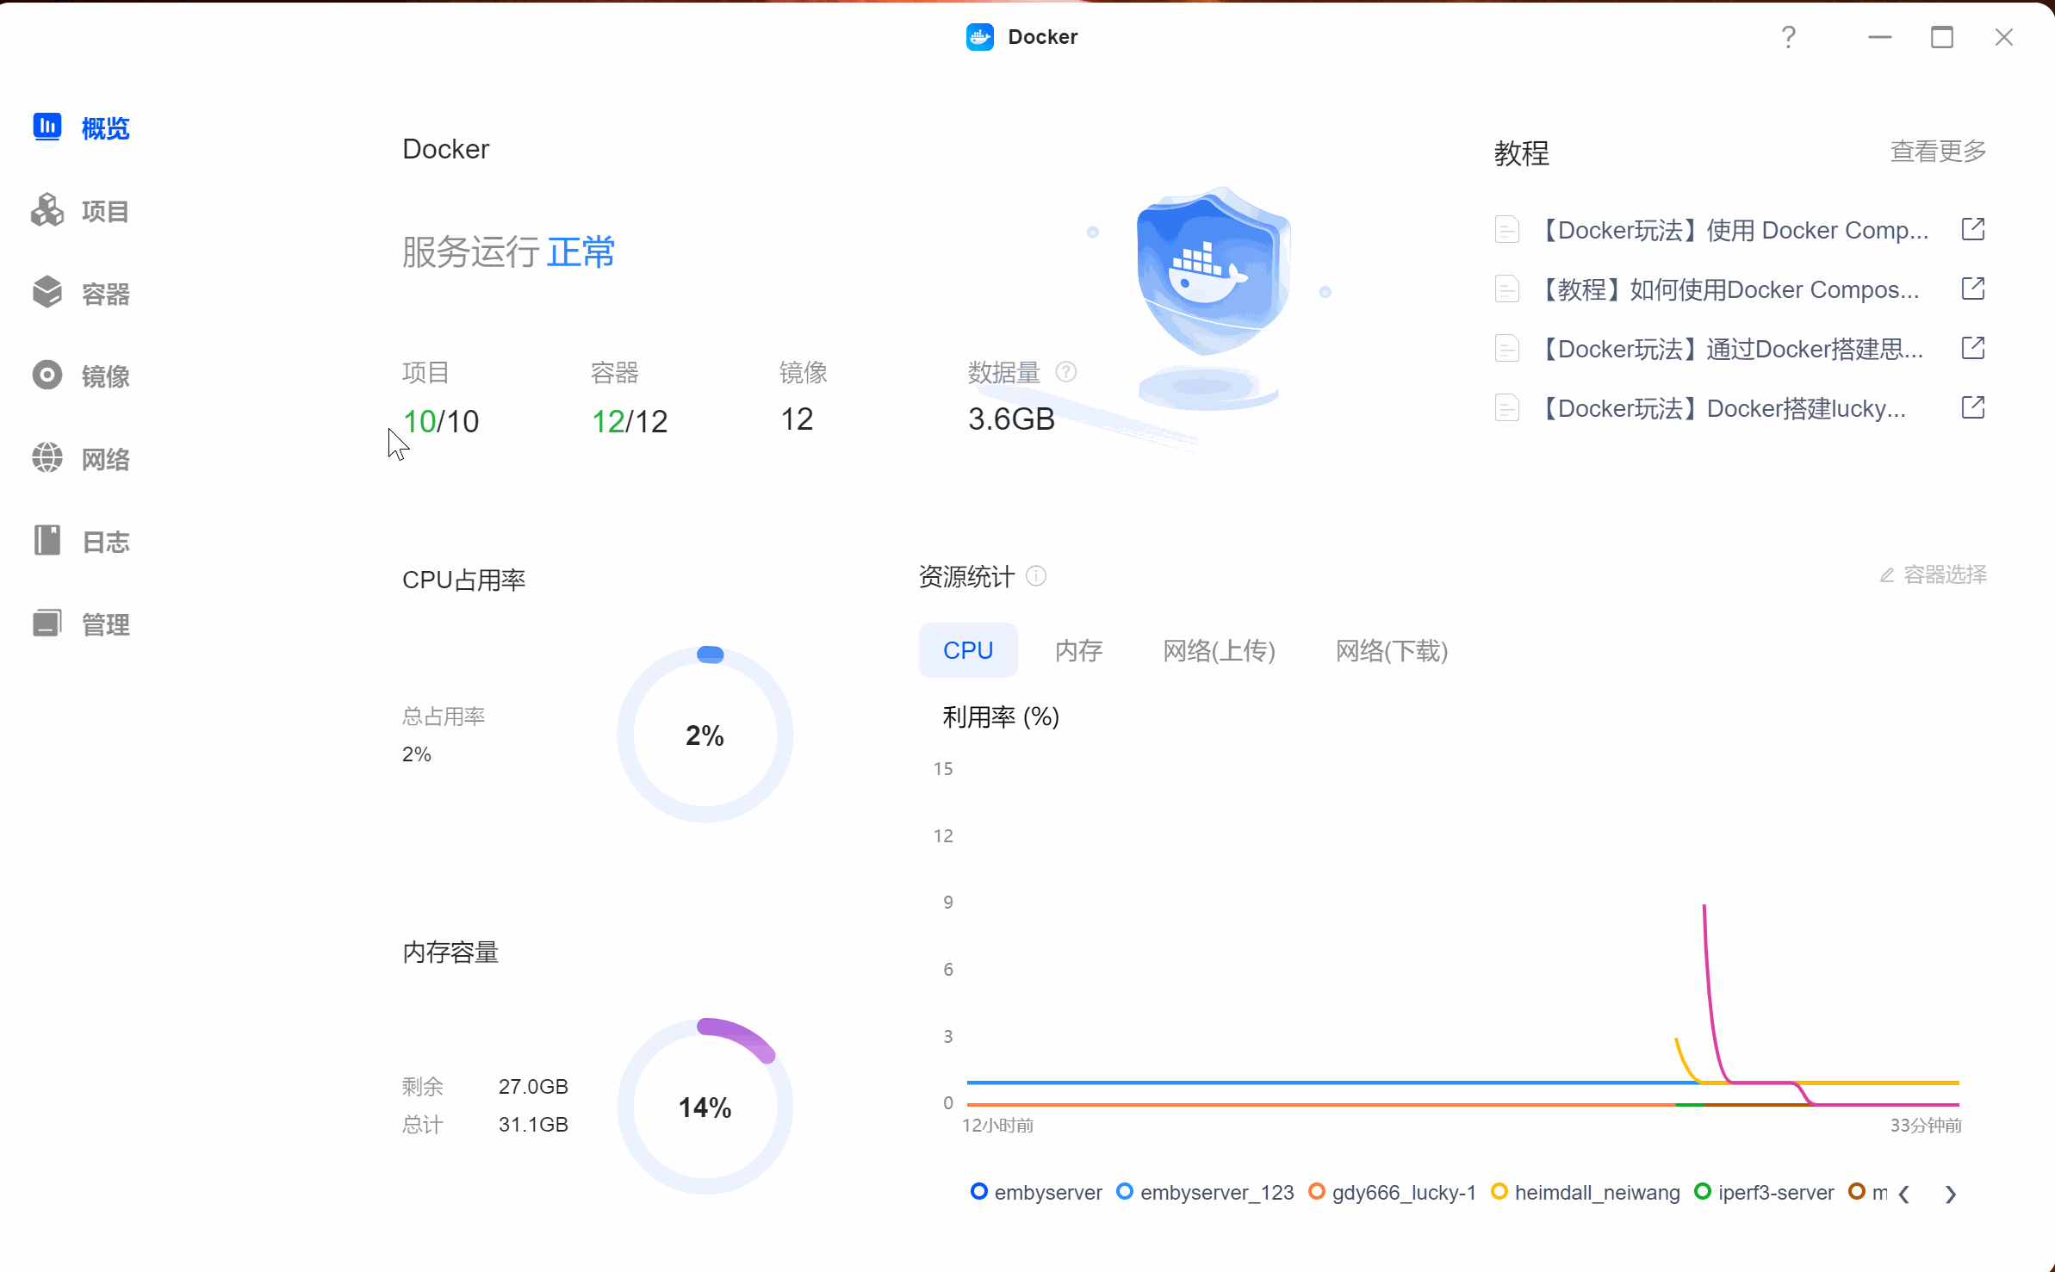
Task: Open the 镜像 images disc icon
Action: 47,375
